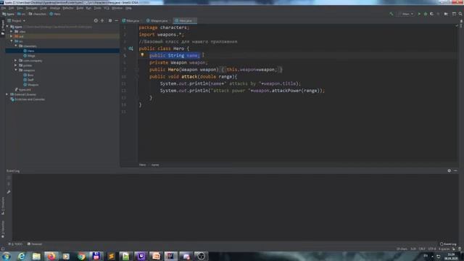The width and height of the screenshot is (464, 261).
Task: Collapse the src folder arrow
Action: pos(12,41)
